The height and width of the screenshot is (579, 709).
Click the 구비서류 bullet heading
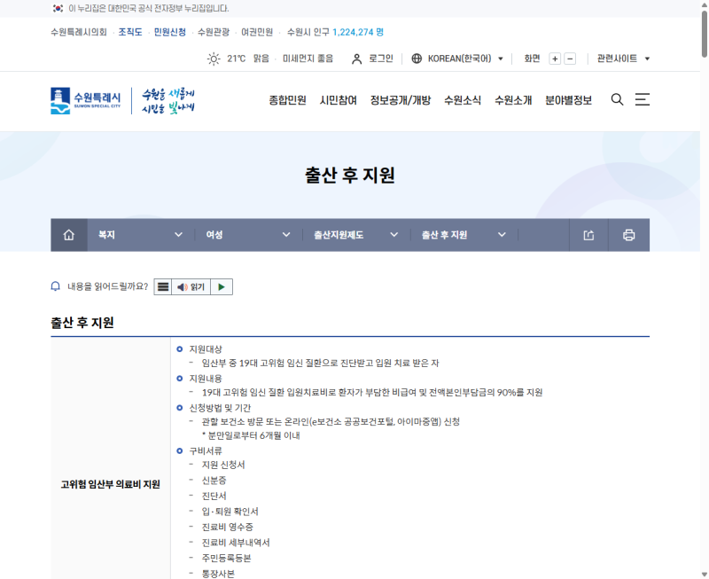click(x=206, y=451)
